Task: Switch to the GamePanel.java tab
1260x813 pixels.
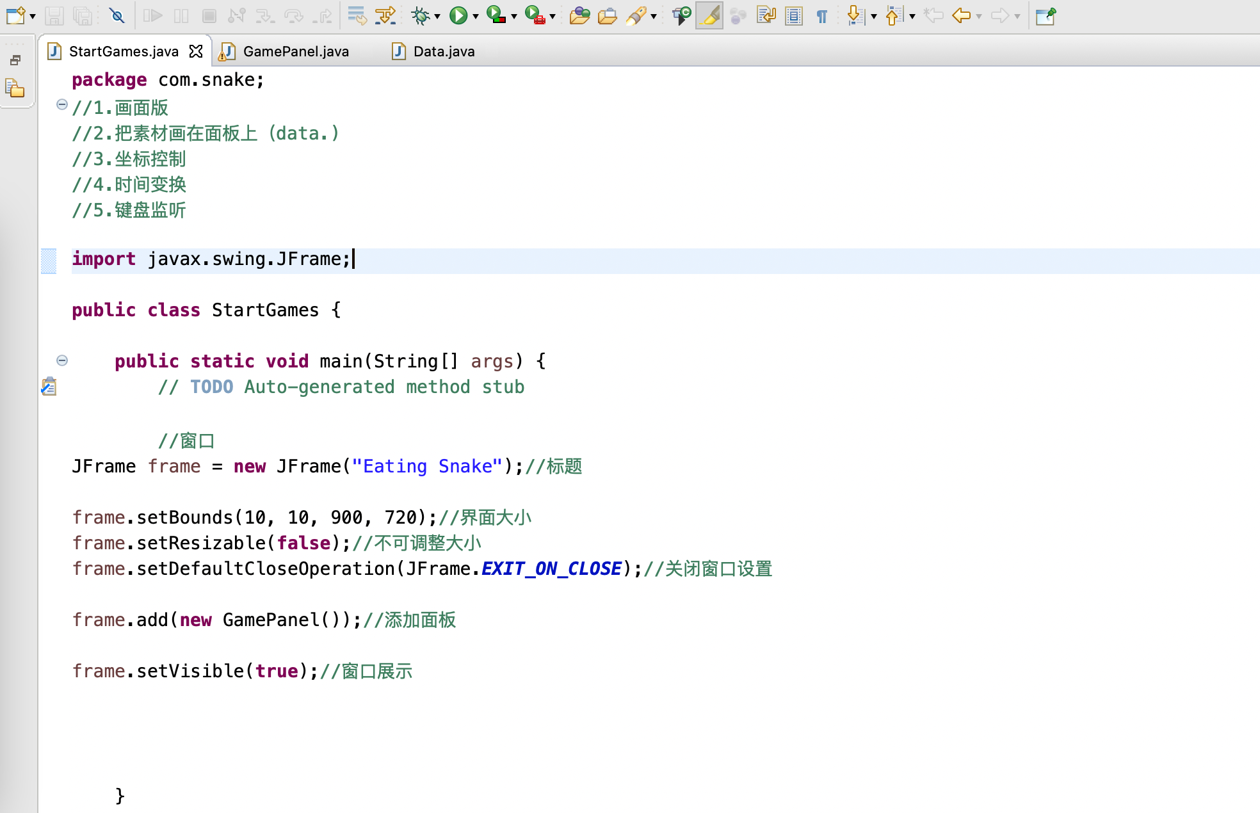Action: click(296, 51)
